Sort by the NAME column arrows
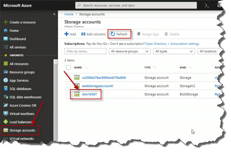This screenshot has height=152, width=231. [86, 67]
